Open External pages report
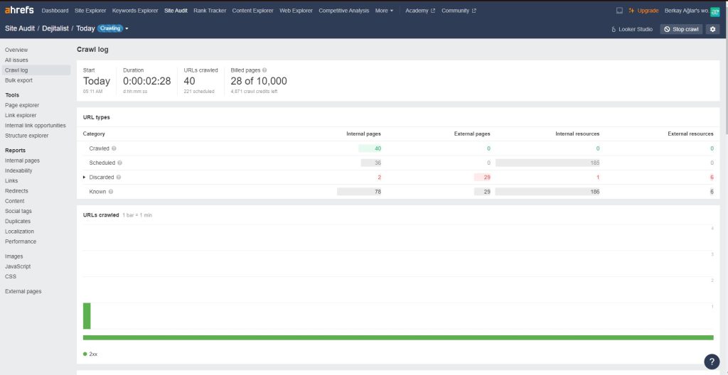This screenshot has height=375, width=728. point(23,292)
